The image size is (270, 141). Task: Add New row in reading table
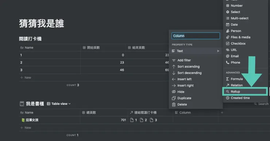pos(26,78)
